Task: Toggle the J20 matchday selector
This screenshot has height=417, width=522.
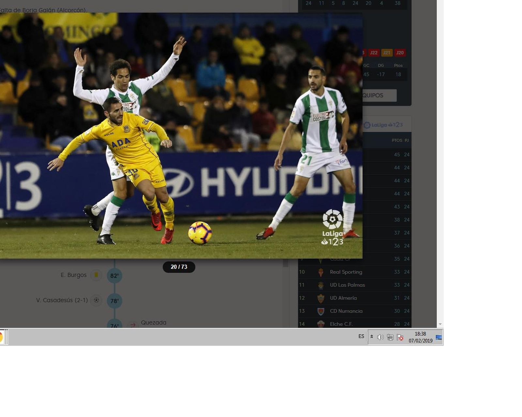Action: pyautogui.click(x=400, y=52)
